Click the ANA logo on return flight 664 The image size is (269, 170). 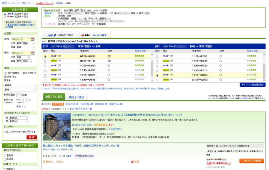click(x=165, y=56)
